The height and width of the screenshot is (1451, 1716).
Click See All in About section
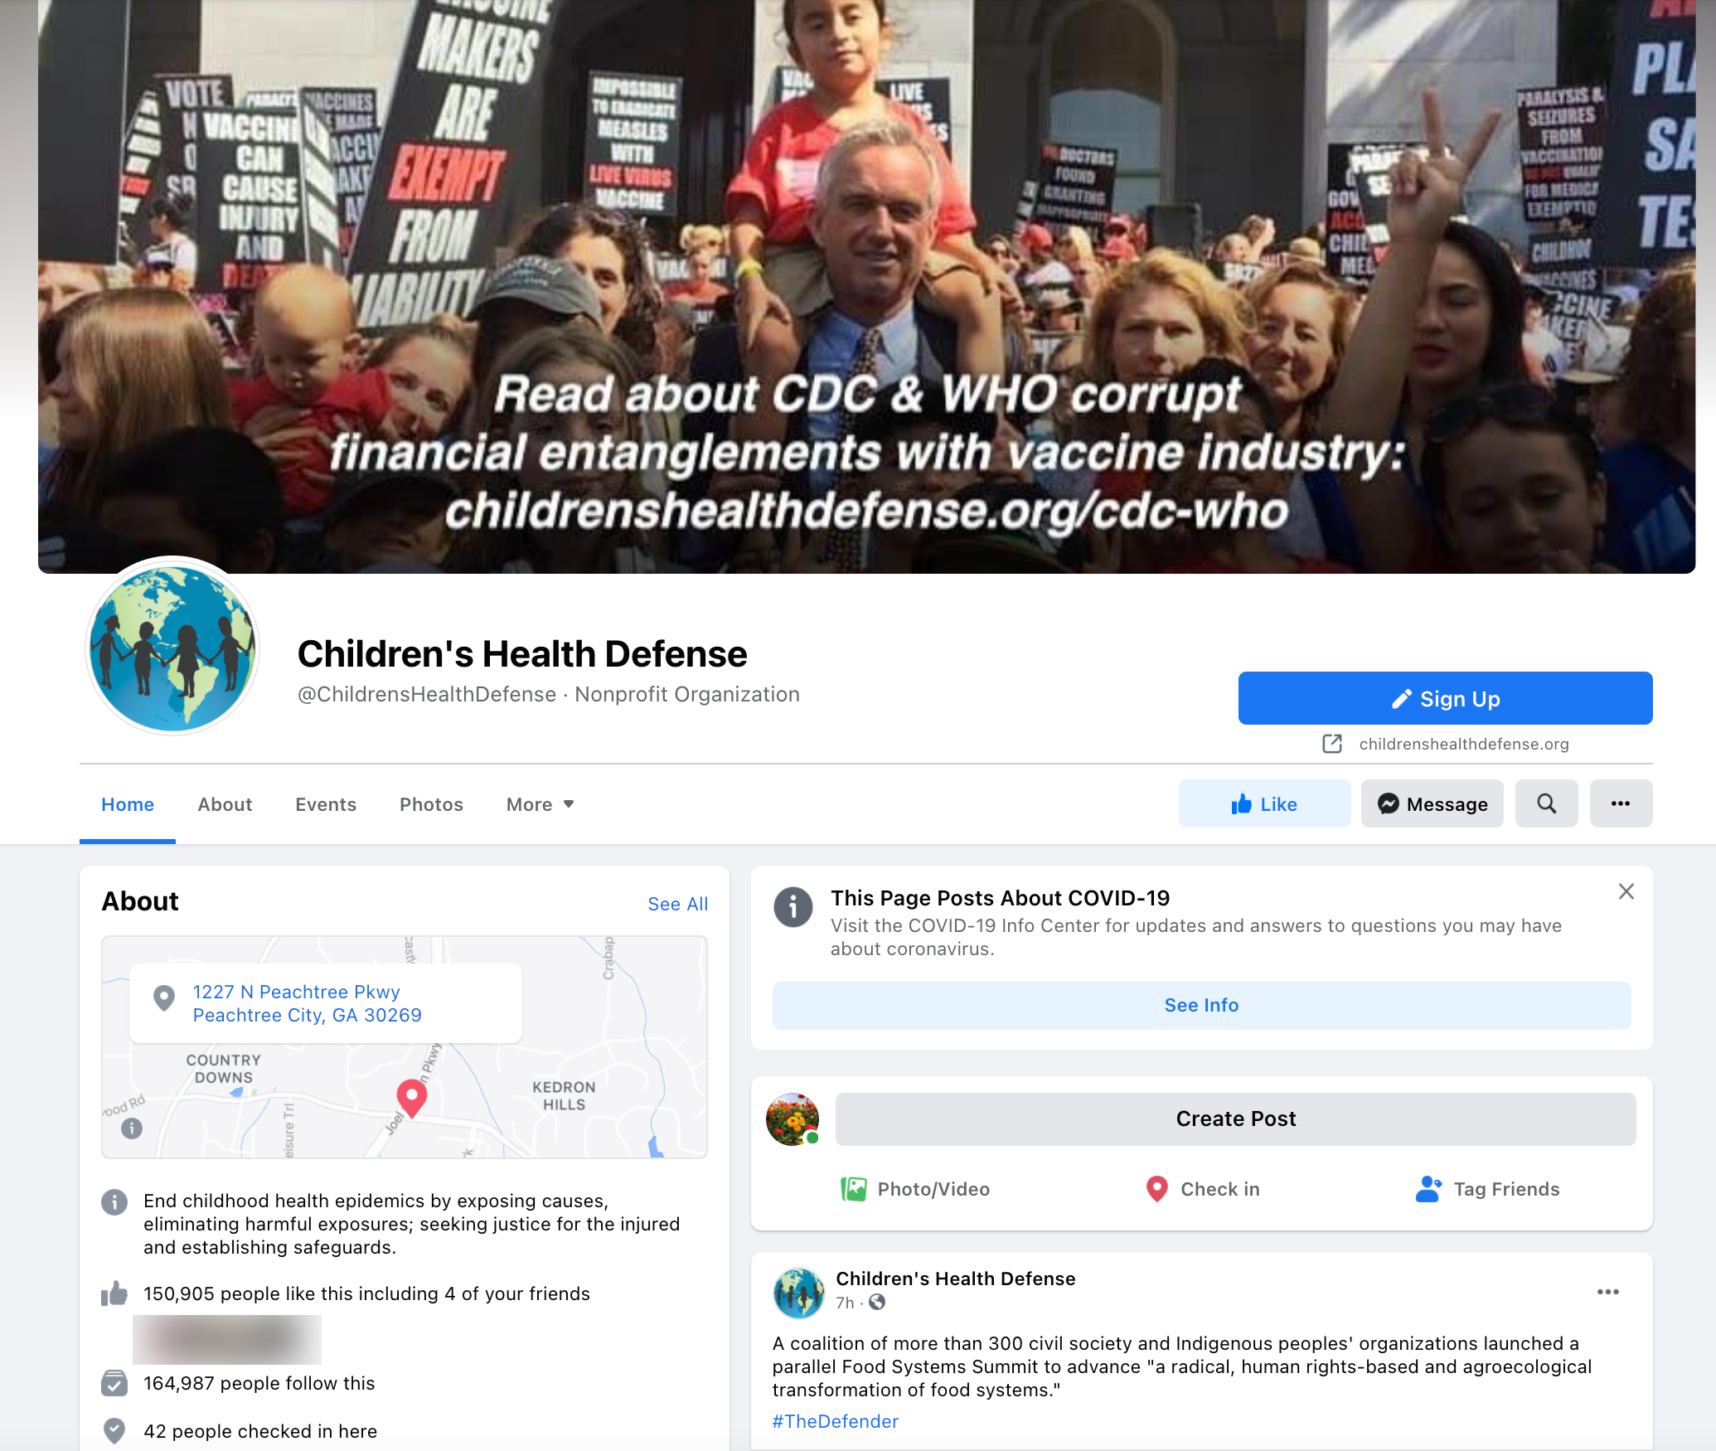coord(677,904)
